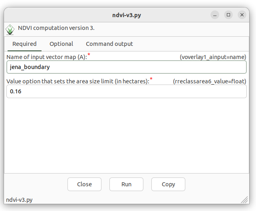Show the Command output tab
This screenshot has width=256, height=211.
pyautogui.click(x=109, y=44)
